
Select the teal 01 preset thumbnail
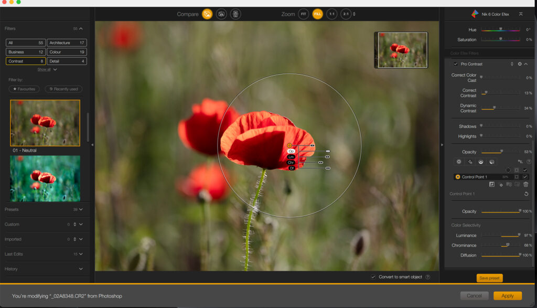(x=45, y=178)
